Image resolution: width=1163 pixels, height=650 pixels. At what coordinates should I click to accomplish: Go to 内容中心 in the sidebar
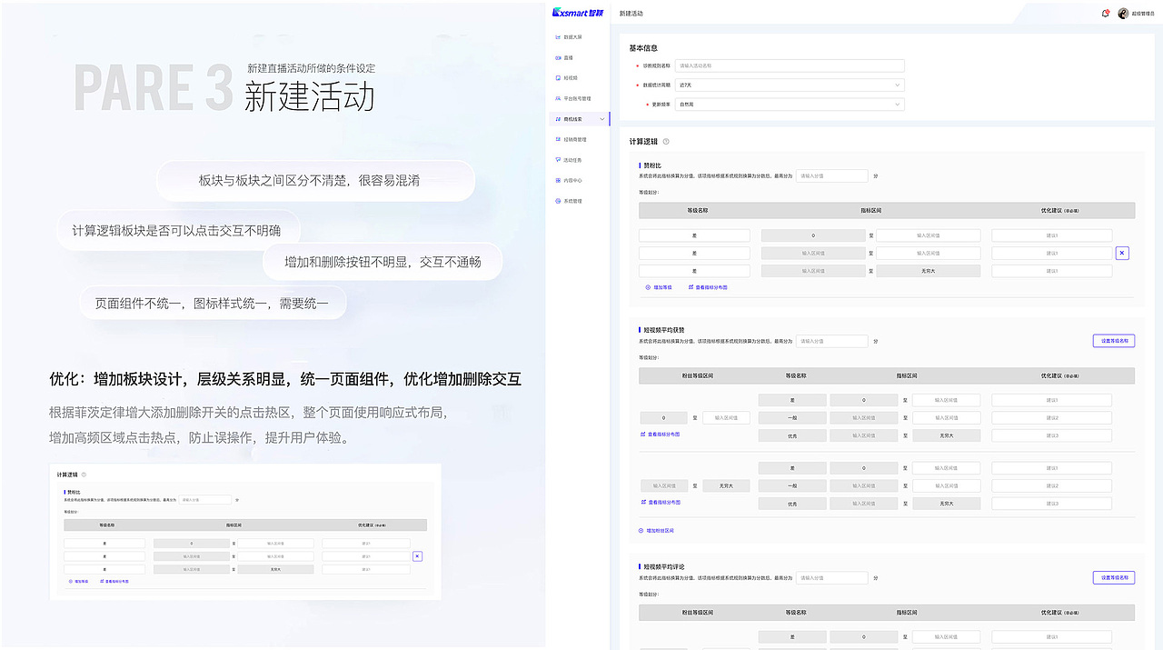[x=573, y=180]
